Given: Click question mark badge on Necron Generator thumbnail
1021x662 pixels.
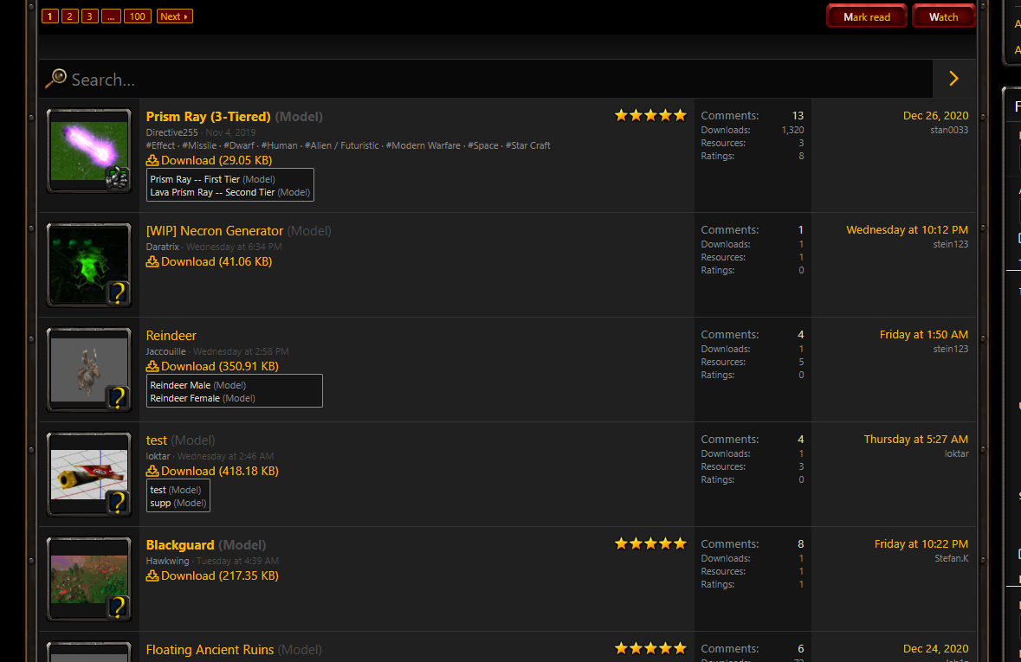Looking at the screenshot, I should click(x=118, y=292).
